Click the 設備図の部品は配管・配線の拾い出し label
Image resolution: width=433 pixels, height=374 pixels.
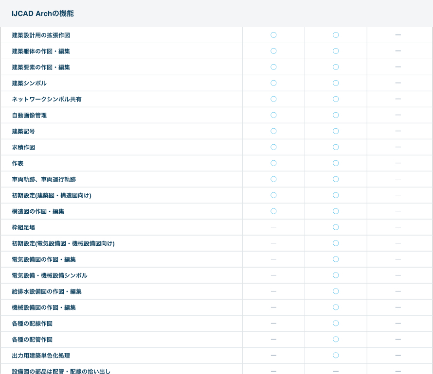(x=61, y=371)
